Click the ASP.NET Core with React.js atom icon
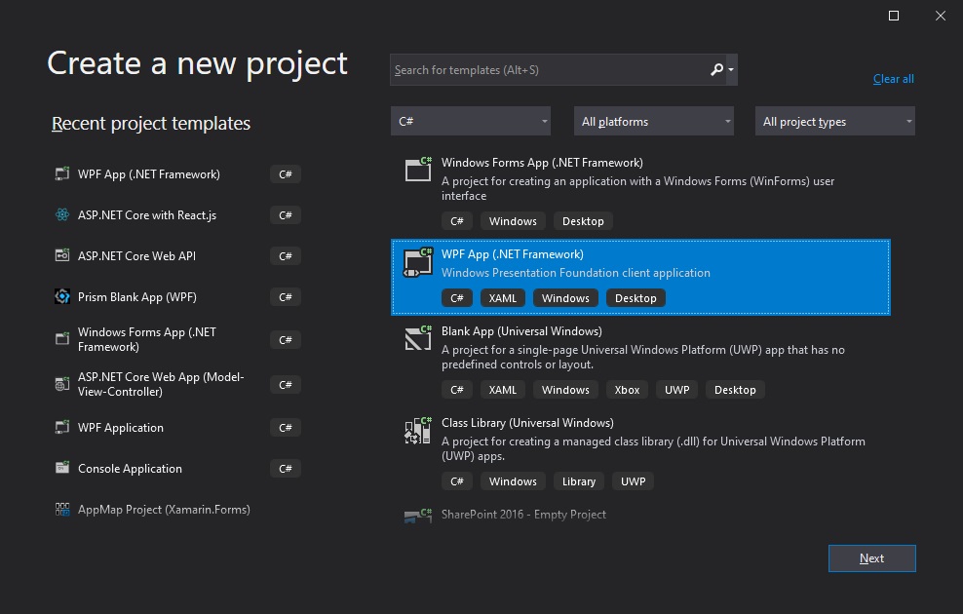963x614 pixels. pos(62,214)
